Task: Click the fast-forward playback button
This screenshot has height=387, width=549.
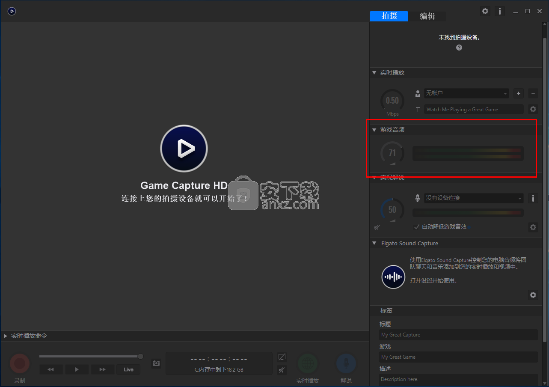Action: pyautogui.click(x=102, y=369)
